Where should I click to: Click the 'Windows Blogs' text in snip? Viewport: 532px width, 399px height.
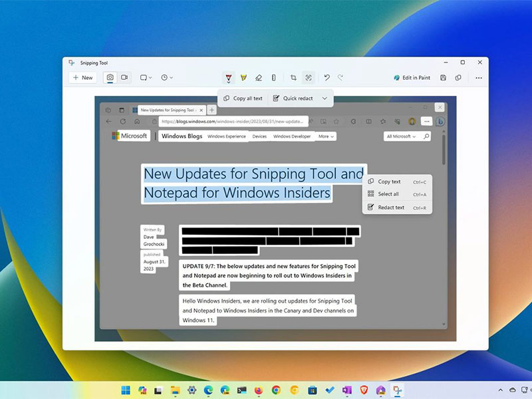(182, 136)
